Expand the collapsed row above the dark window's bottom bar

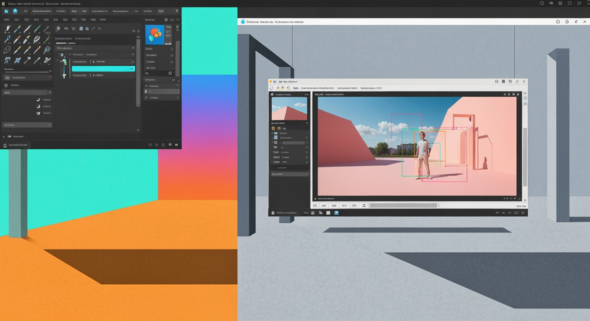[x=4, y=137]
